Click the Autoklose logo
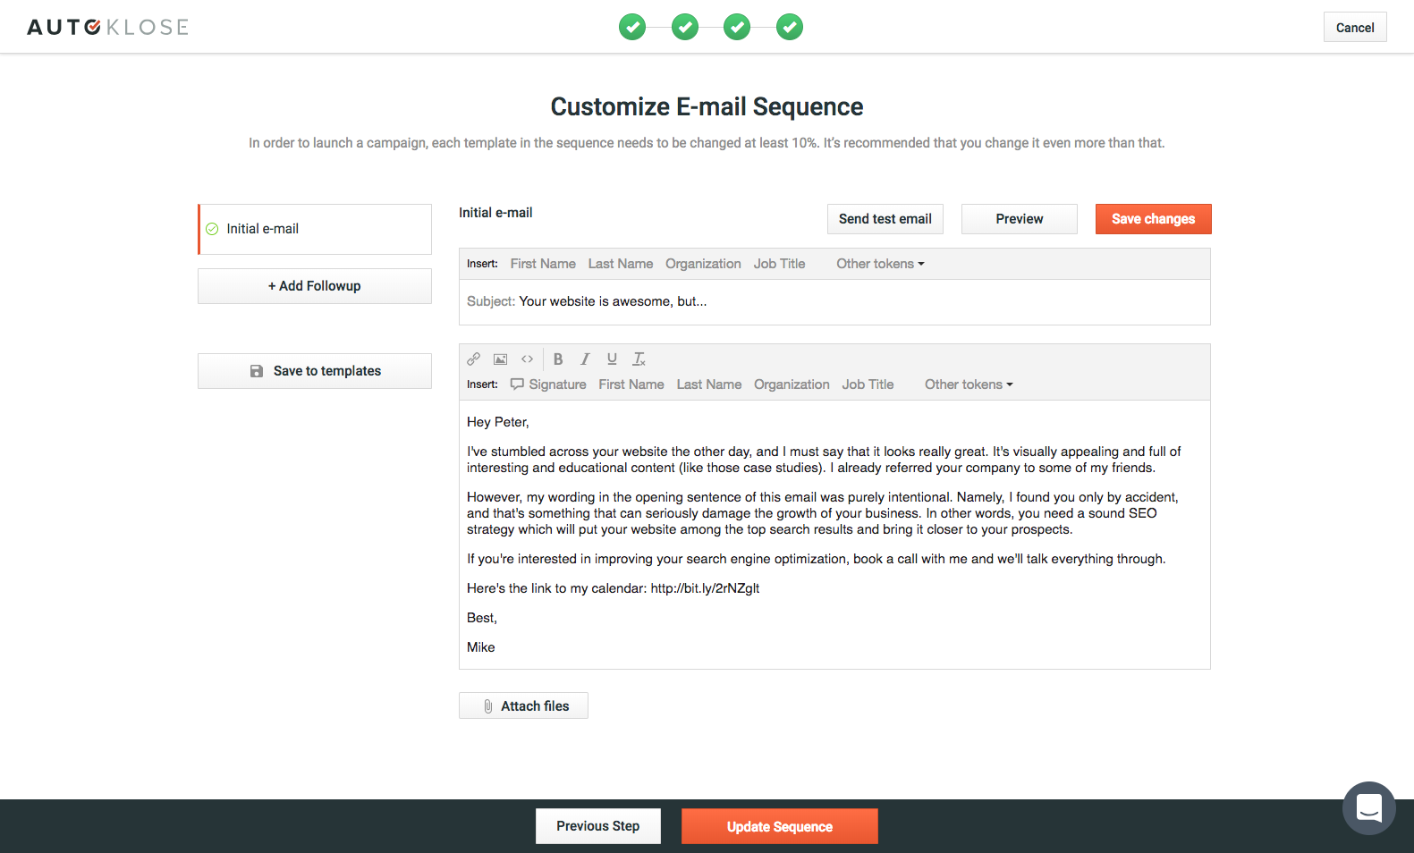 107,27
